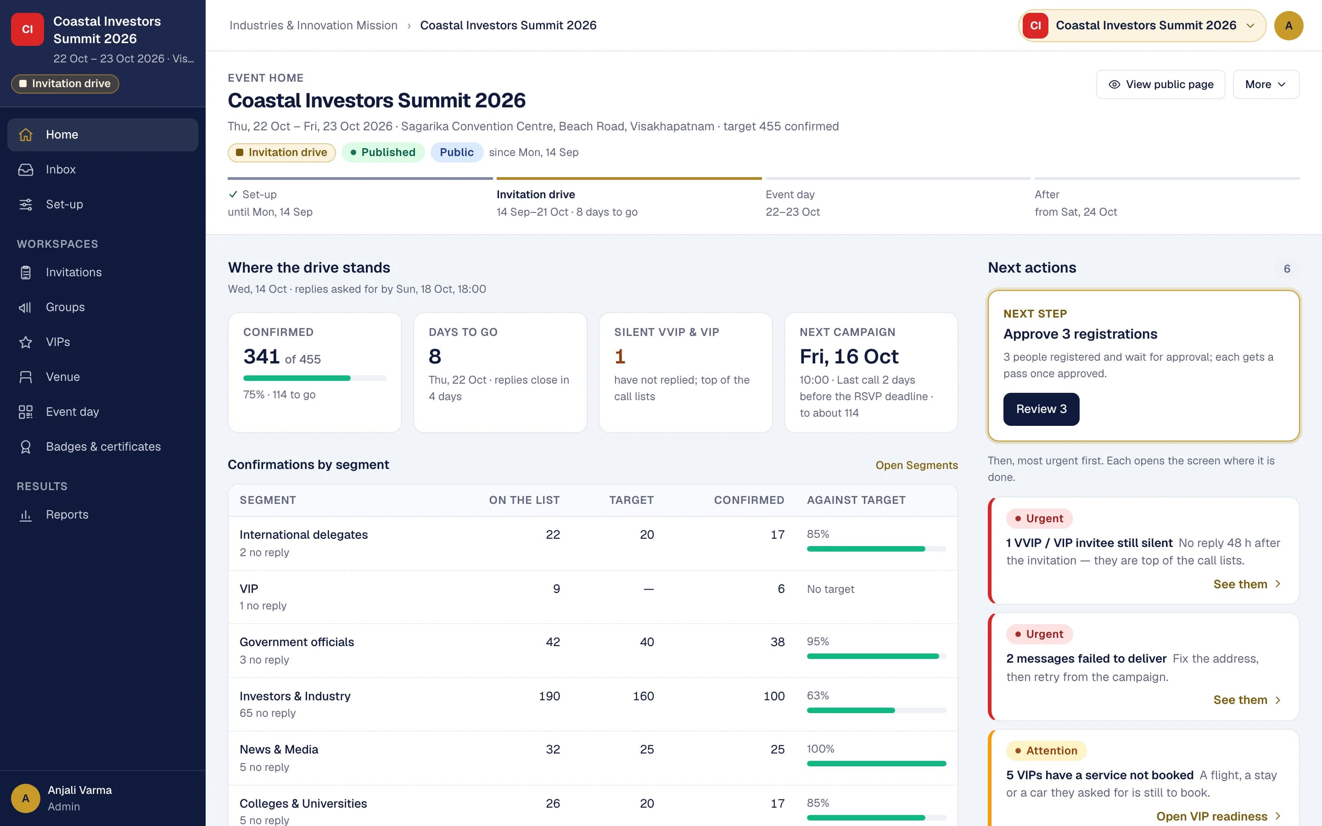Click the Invitation drive pill in sidebar header
The width and height of the screenshot is (1322, 826).
[65, 84]
